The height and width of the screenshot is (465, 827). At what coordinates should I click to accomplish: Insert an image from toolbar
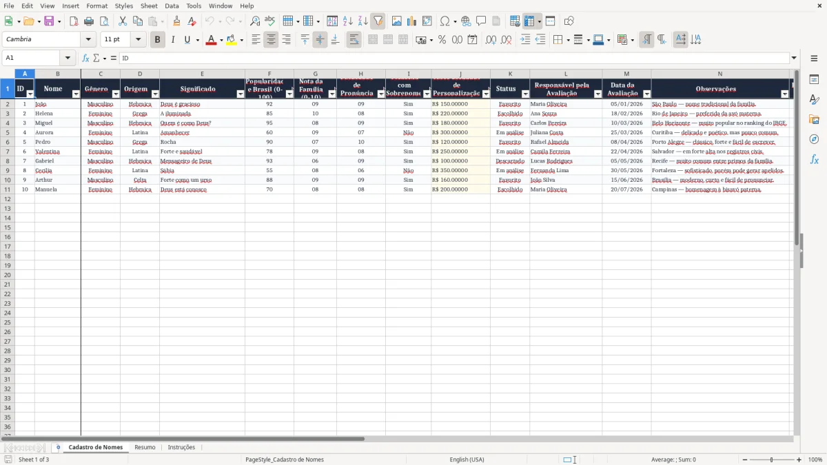pos(396,21)
